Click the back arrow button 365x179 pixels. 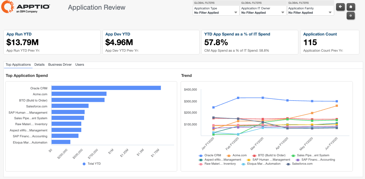tap(340, 7)
